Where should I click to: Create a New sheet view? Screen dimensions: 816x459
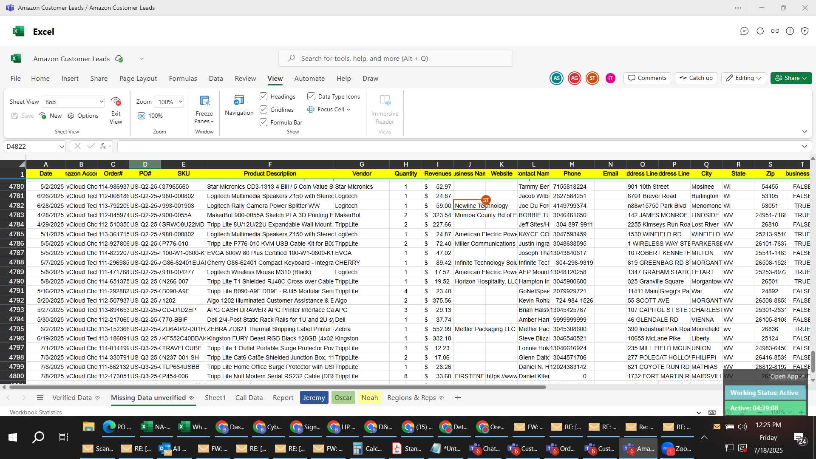(51, 116)
